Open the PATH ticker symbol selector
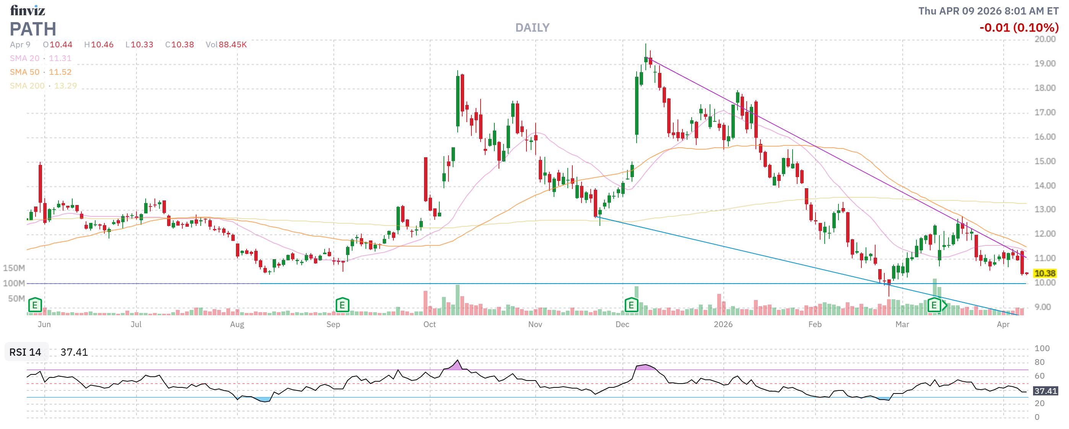 pyautogui.click(x=33, y=29)
